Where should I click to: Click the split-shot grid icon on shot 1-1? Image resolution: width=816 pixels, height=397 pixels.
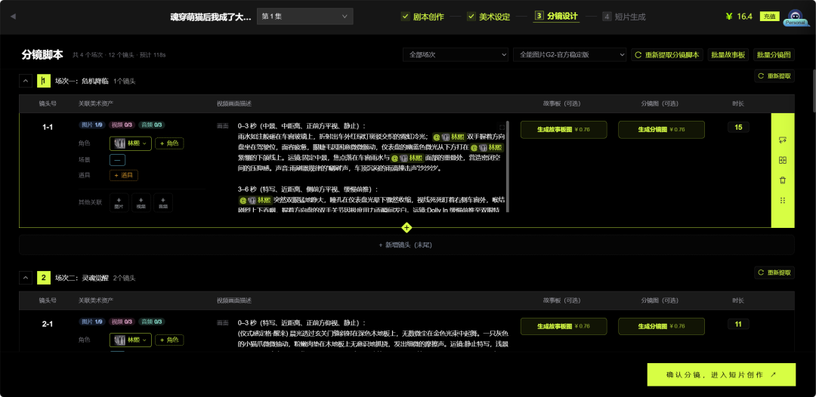[782, 161]
